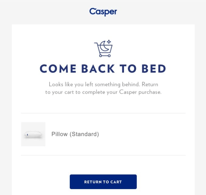Click the COME BACK TO BED heading

(x=103, y=69)
